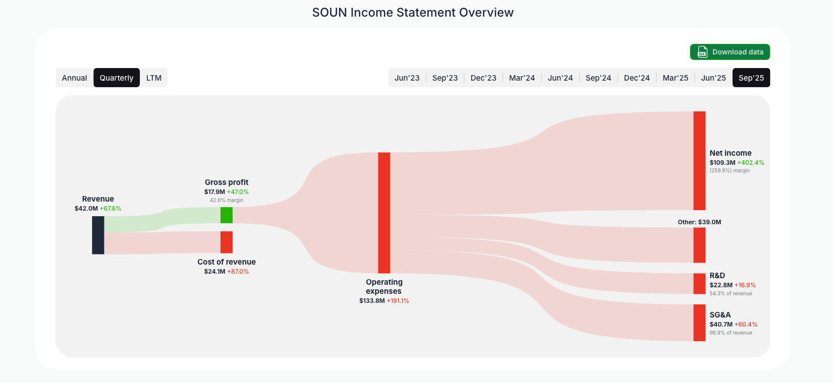Enable the LTM period mode
This screenshot has height=383, width=833.
tap(154, 78)
